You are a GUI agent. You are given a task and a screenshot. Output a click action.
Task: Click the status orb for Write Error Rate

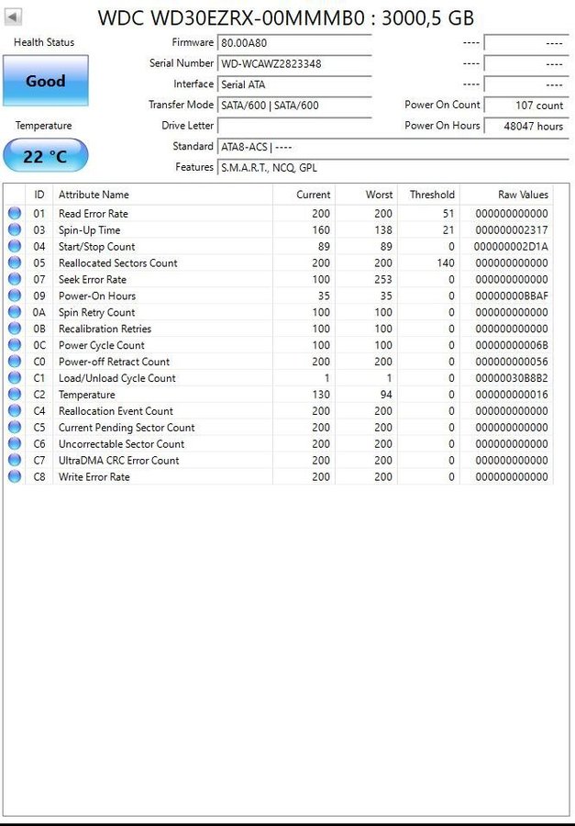tap(15, 476)
